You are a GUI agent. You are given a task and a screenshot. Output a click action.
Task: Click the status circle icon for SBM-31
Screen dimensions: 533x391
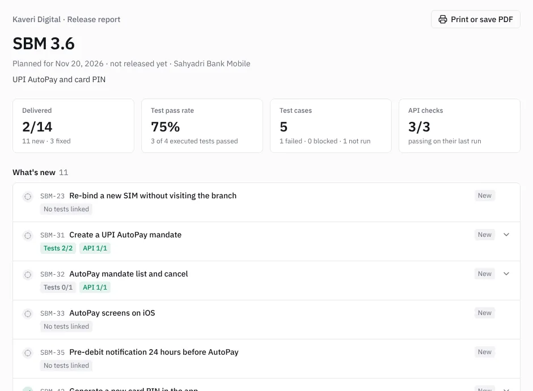point(28,235)
